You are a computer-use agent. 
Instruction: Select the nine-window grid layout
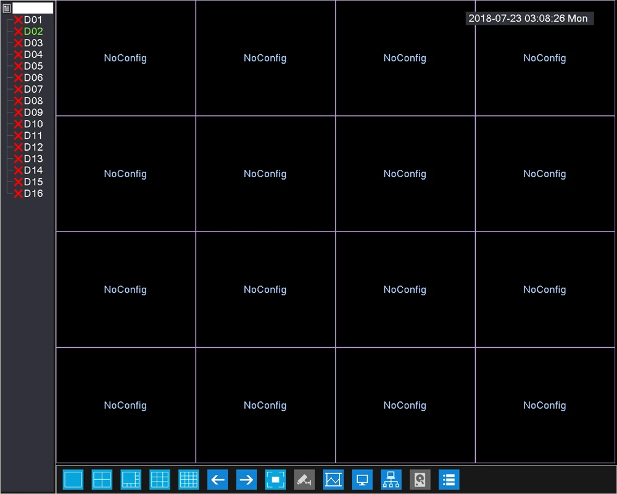tap(160, 479)
